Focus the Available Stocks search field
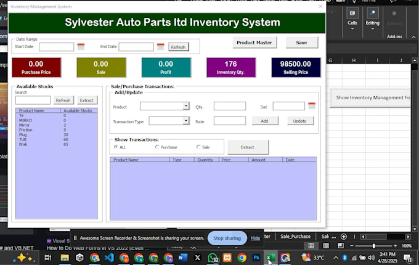Image resolution: width=419 pixels, height=265 pixels. 33,100
